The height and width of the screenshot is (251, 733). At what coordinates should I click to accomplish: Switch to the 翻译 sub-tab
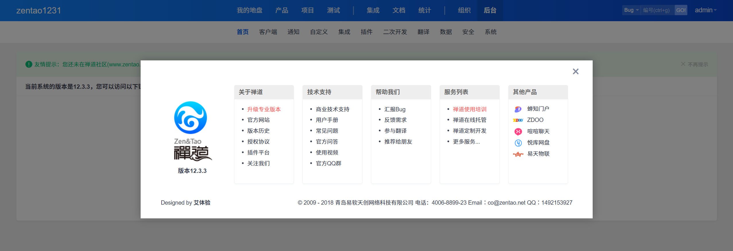pos(423,32)
